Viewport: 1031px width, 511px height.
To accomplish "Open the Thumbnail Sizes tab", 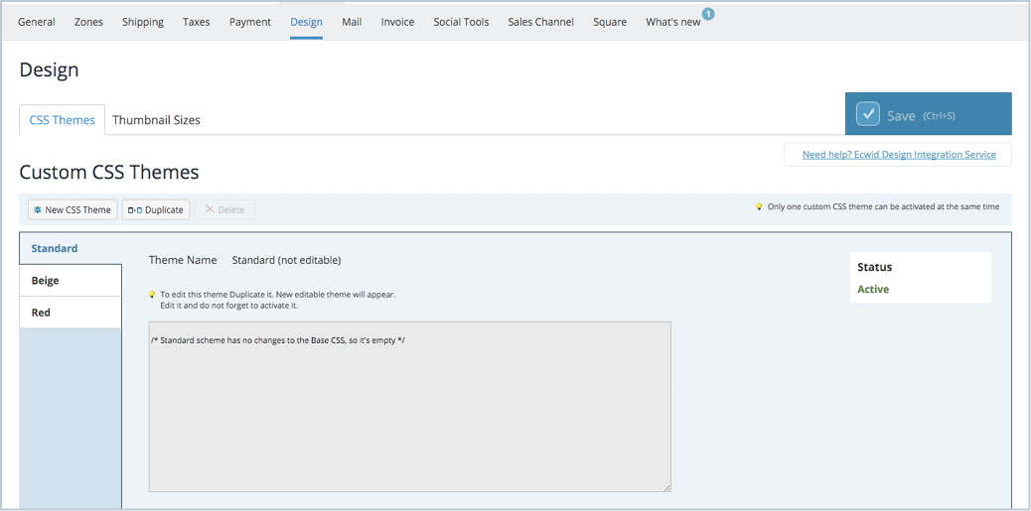I will click(x=157, y=120).
